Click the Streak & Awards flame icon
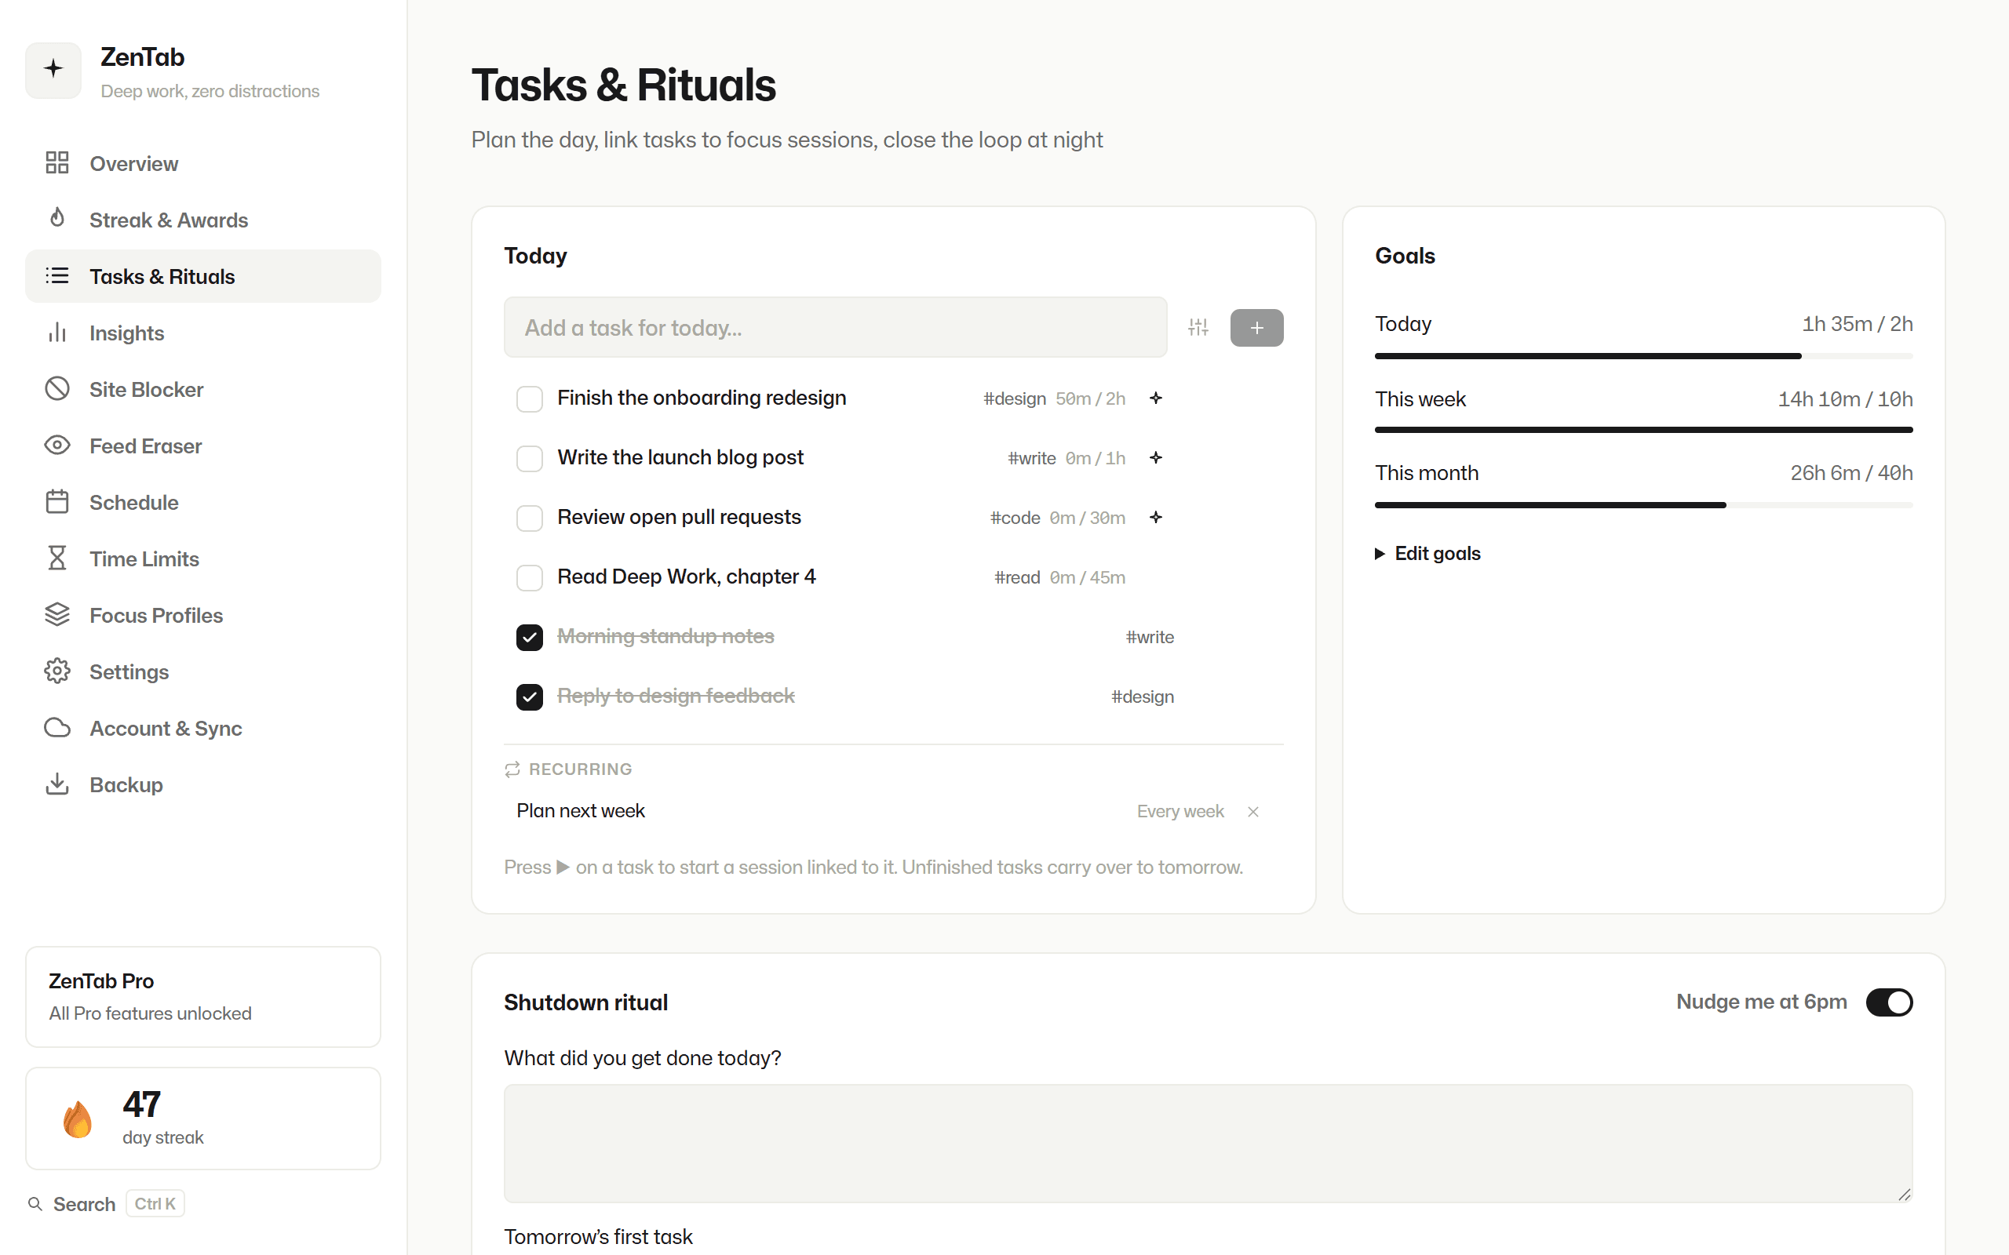The height and width of the screenshot is (1255, 2009). [57, 218]
